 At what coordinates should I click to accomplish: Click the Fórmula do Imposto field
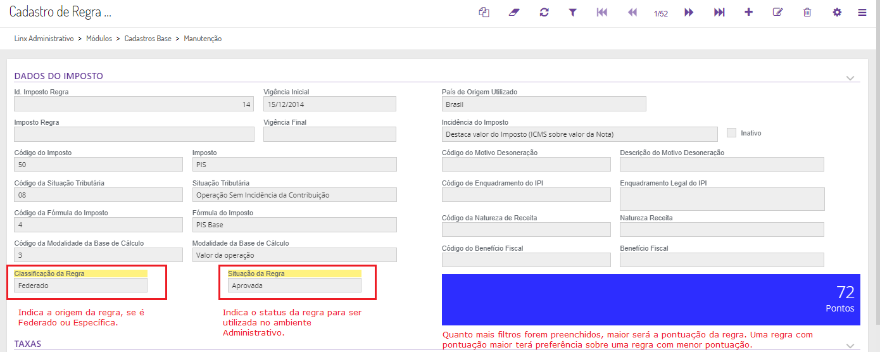(294, 225)
